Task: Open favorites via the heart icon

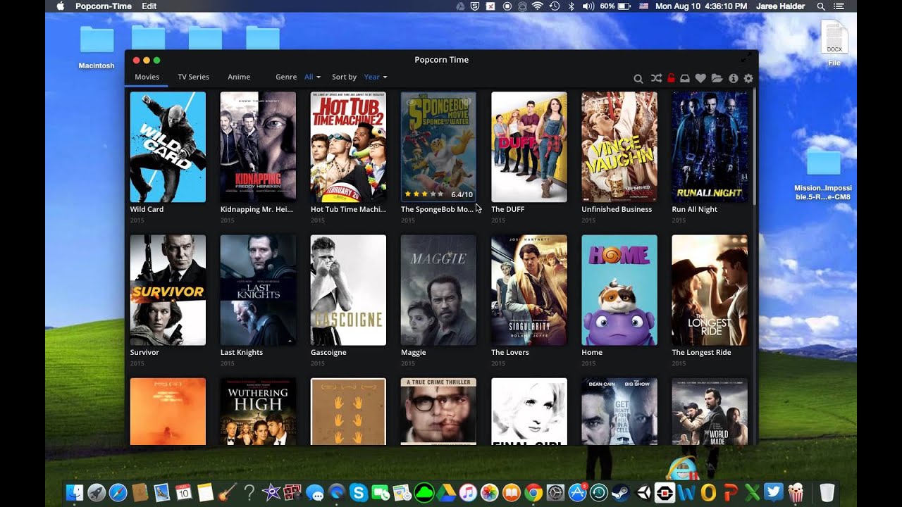Action: click(700, 78)
